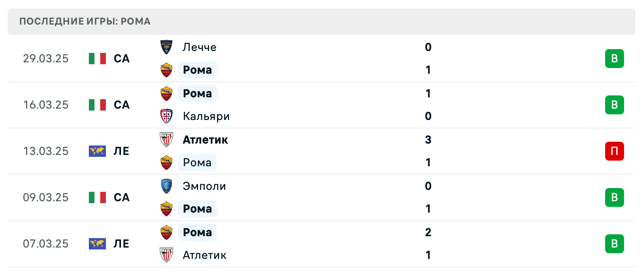642x274 pixels.
Task: Click the date 16.03.25
Action: [45, 105]
